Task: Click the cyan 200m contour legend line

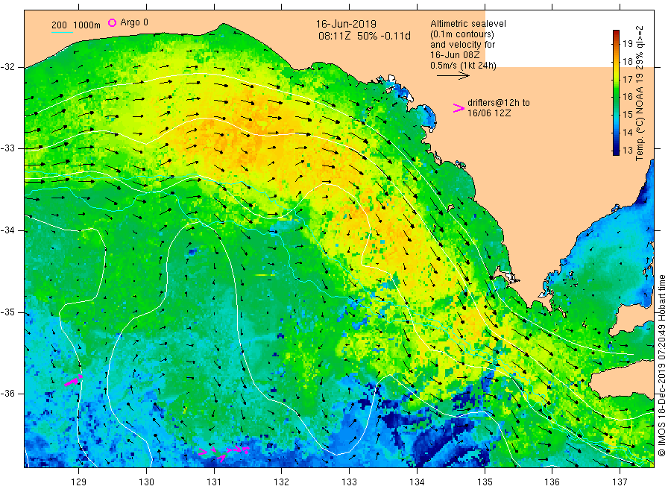Action: click(x=62, y=32)
